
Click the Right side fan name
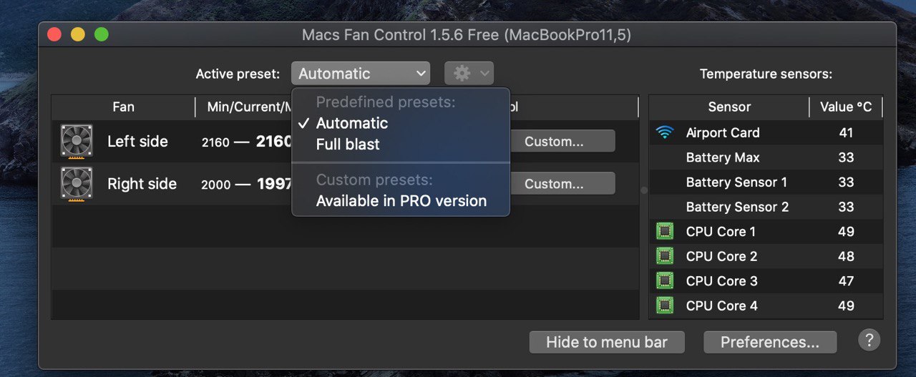(142, 184)
